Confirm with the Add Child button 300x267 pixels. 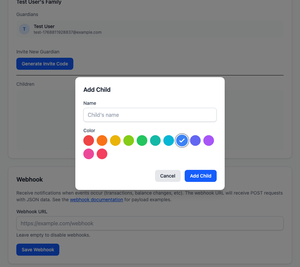200,176
